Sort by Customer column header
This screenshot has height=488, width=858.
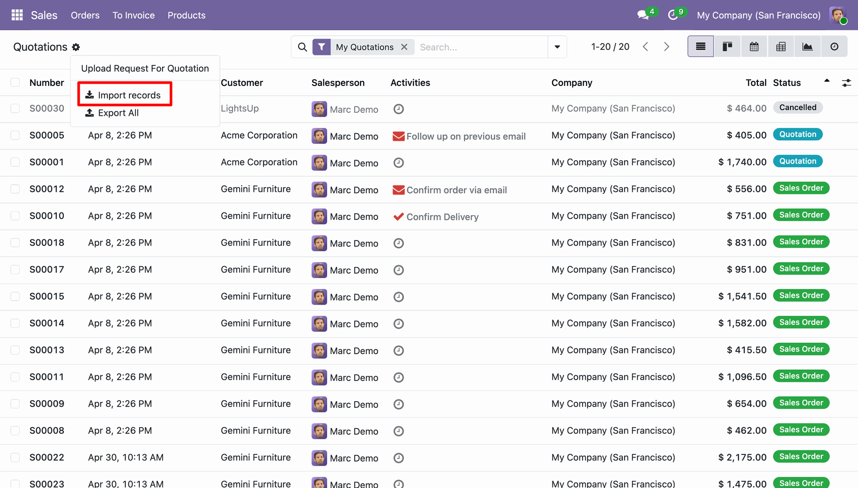[x=242, y=83]
